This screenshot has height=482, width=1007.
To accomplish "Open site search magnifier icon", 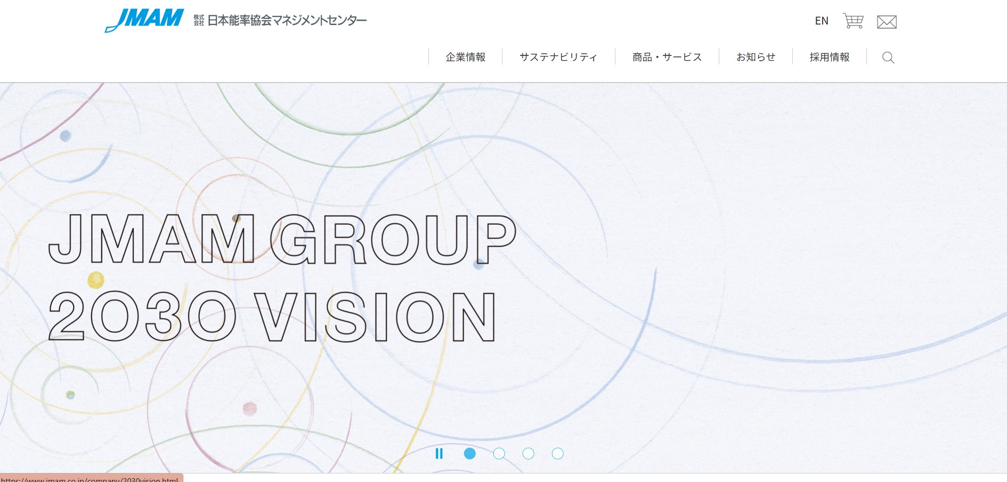I will click(888, 58).
